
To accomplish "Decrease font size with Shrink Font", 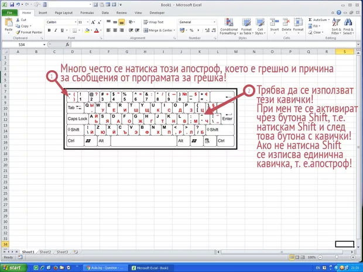I will pos(100,22).
